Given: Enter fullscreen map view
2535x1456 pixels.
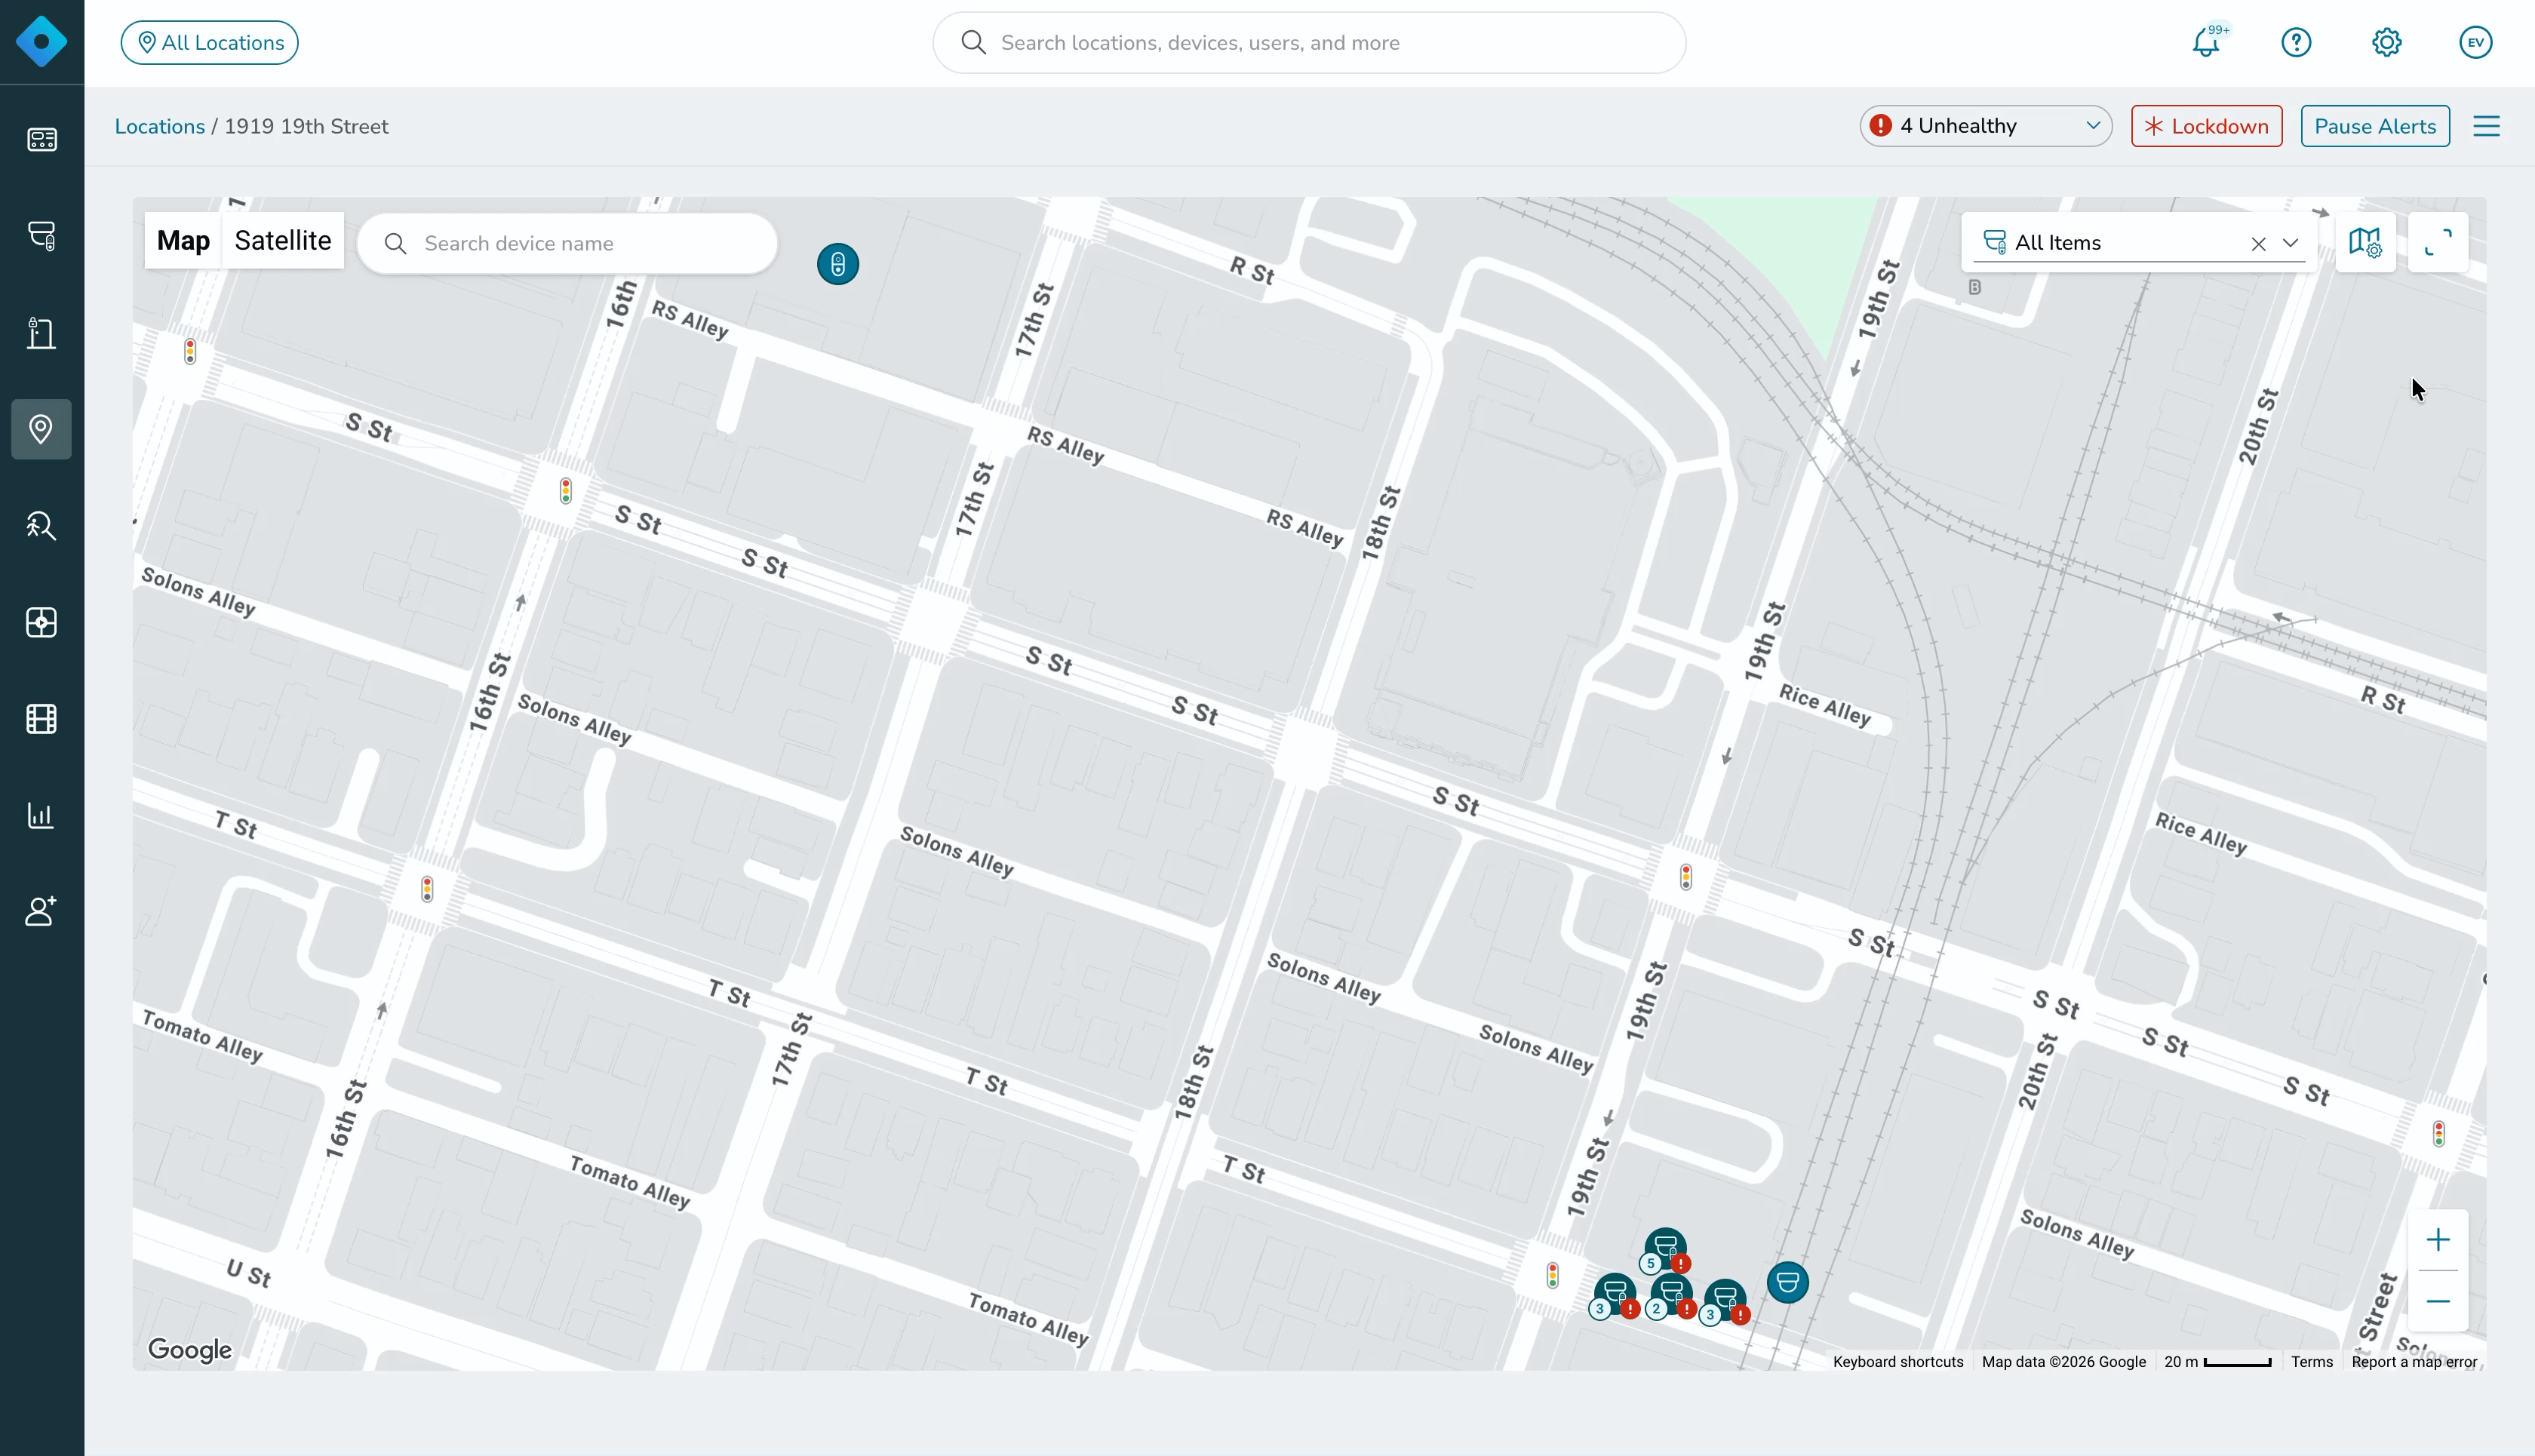Looking at the screenshot, I should click(x=2438, y=242).
